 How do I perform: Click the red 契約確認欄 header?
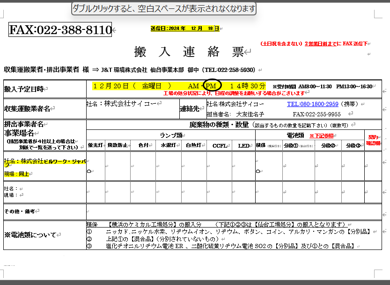(x=373, y=140)
